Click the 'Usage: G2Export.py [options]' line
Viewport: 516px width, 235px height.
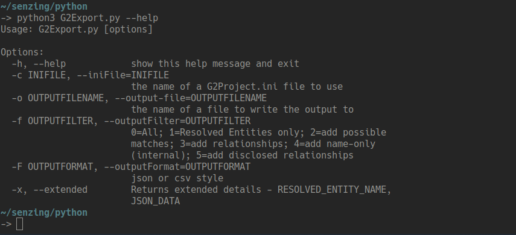pyautogui.click(x=77, y=30)
